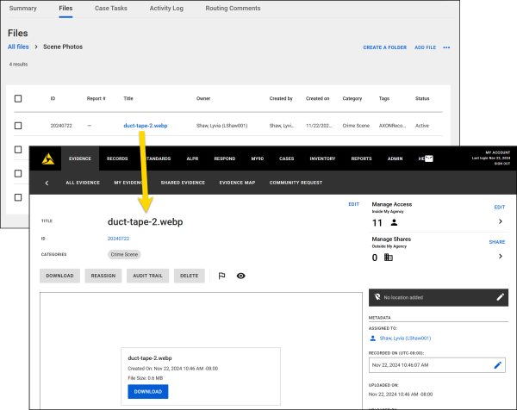Click the eye icon beside the flag
Image resolution: width=517 pixels, height=410 pixels.
[x=240, y=276]
